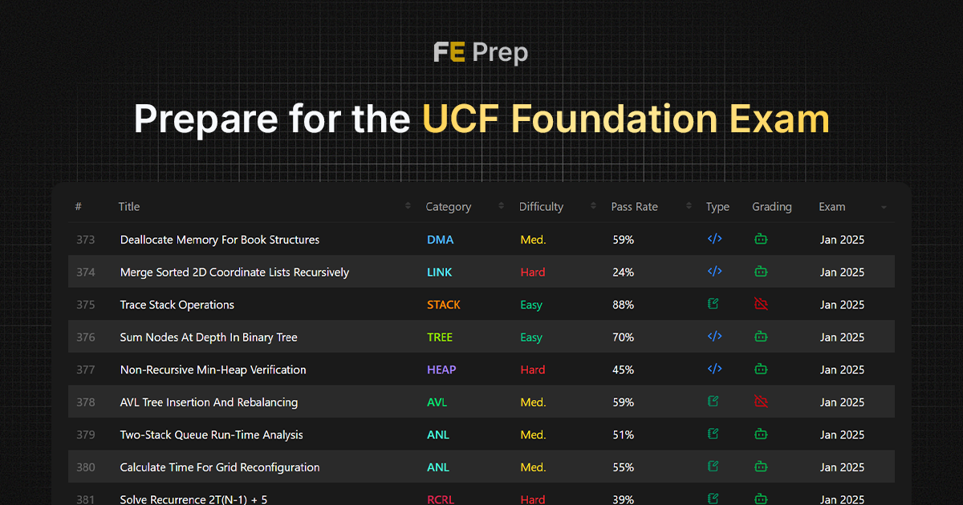Click the orange STACK category tag

coord(443,305)
